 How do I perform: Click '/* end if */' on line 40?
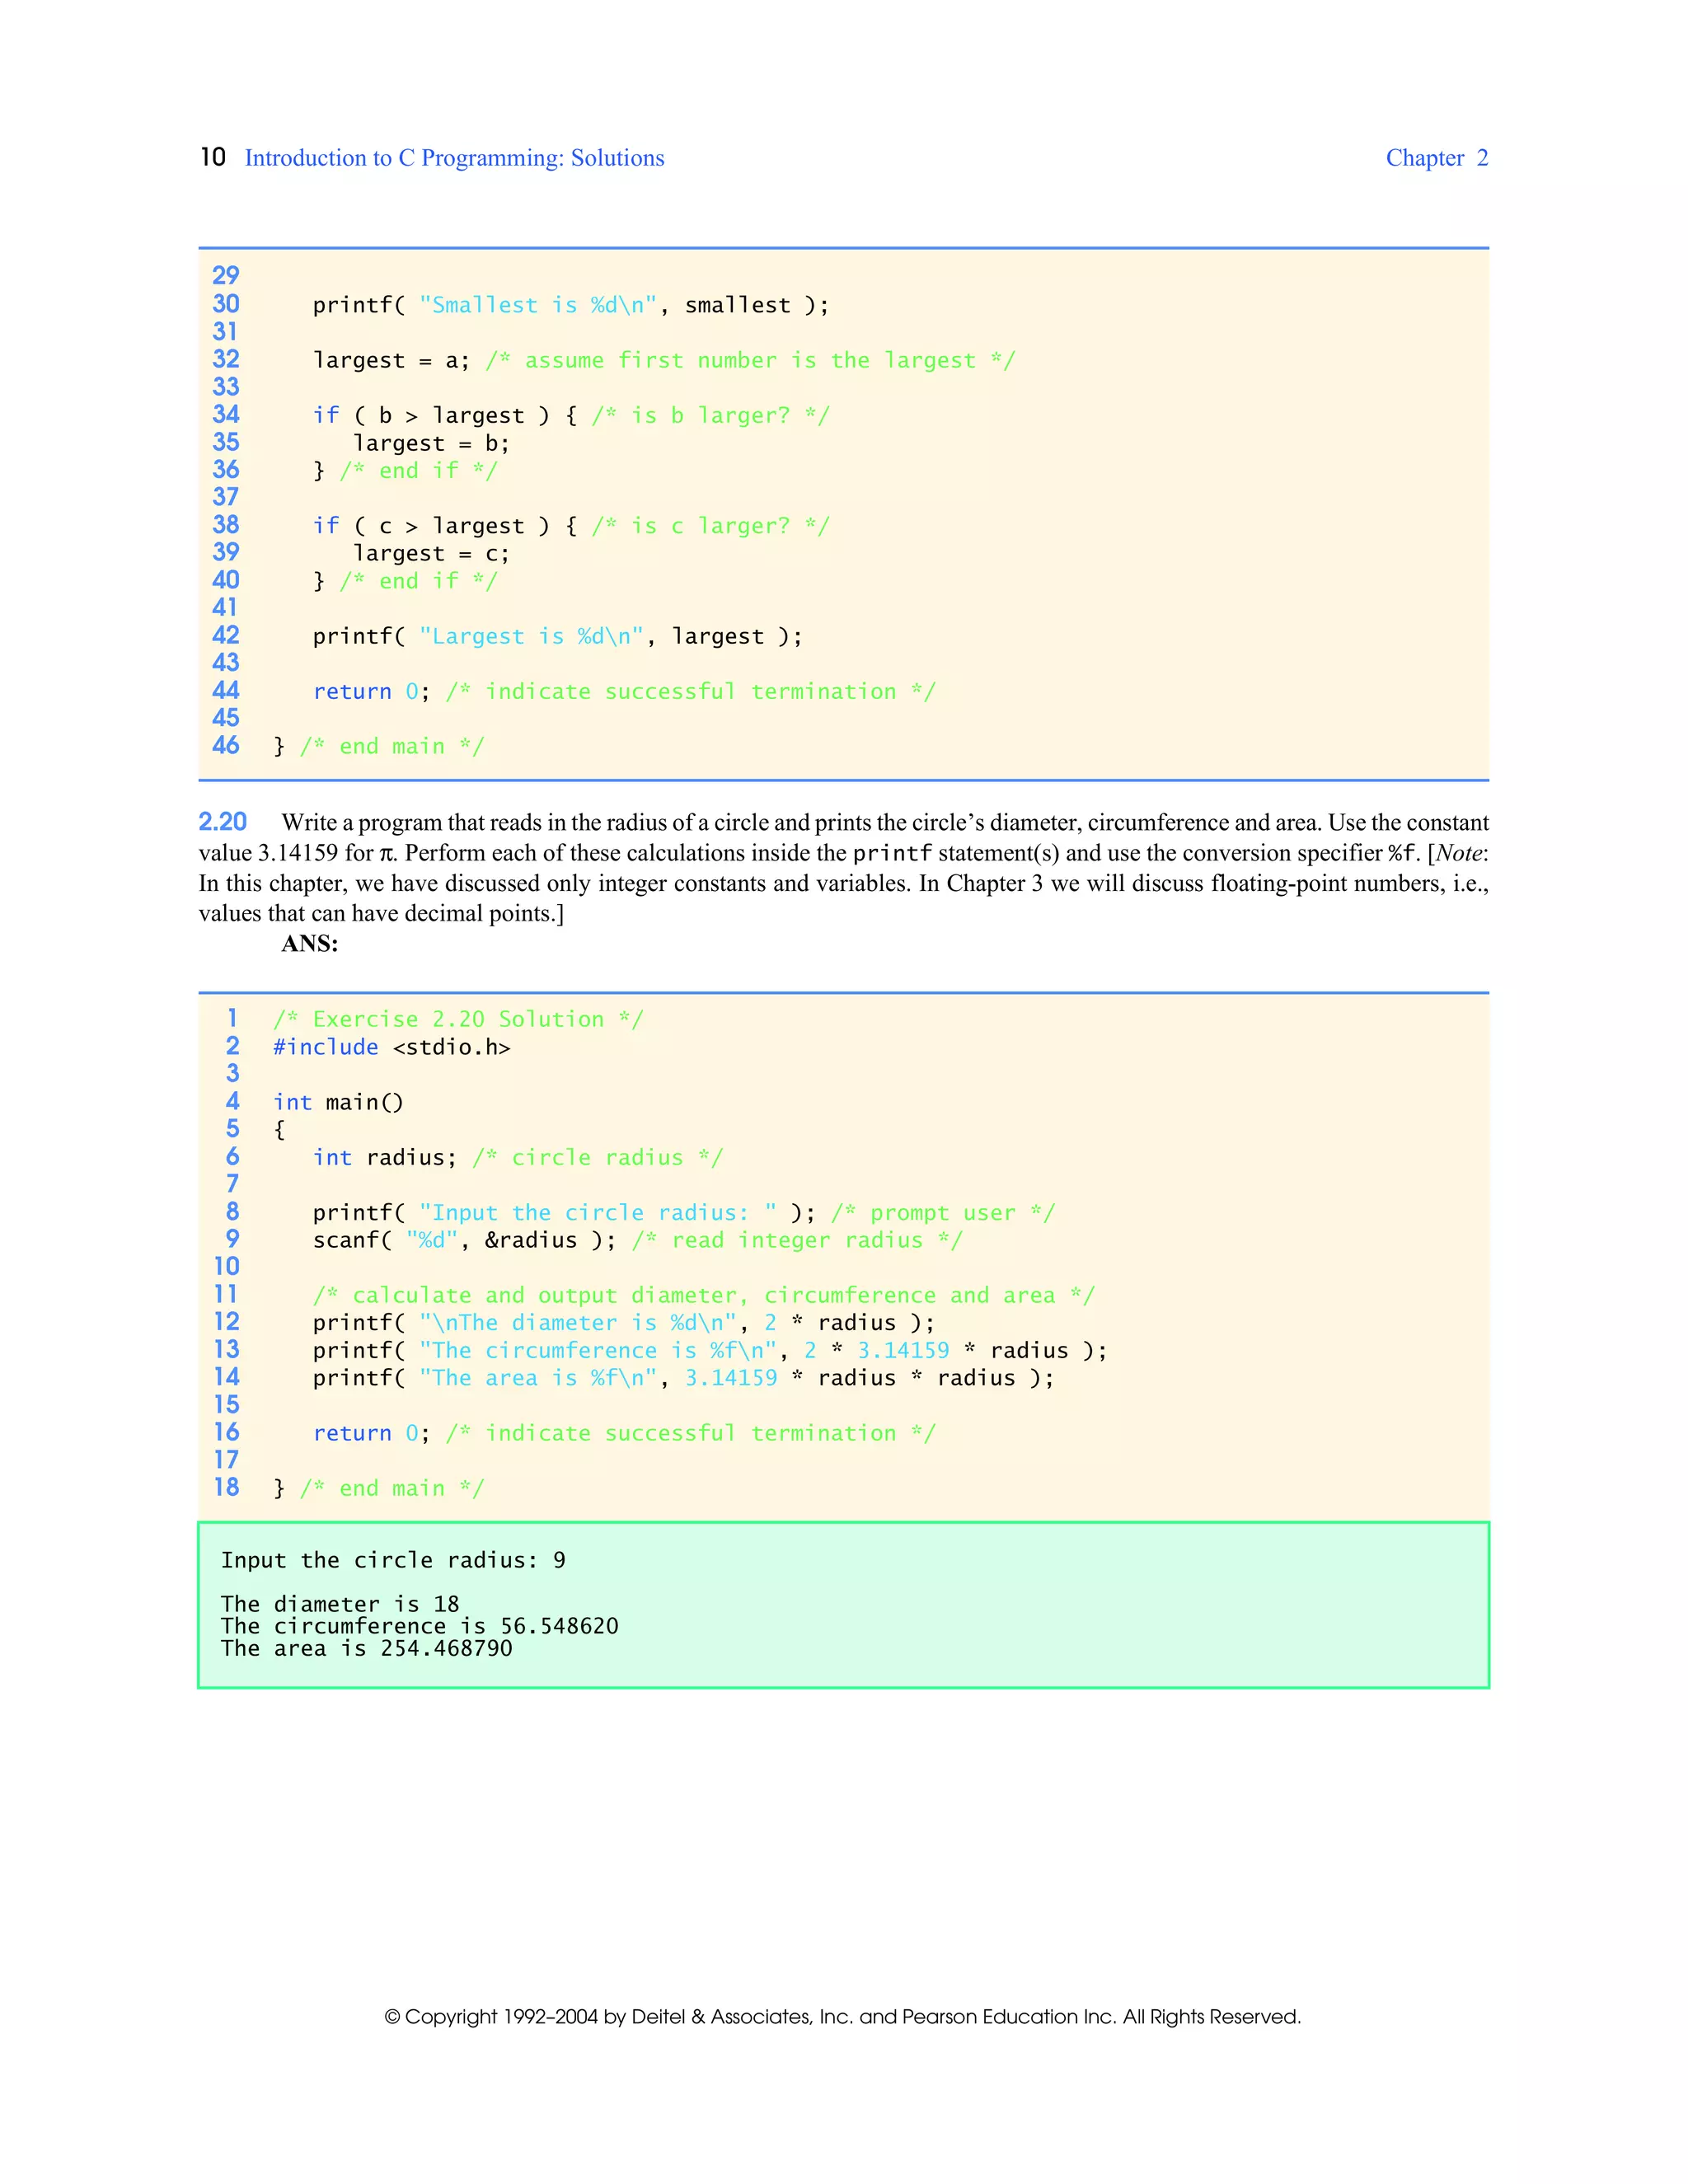pos(418,581)
